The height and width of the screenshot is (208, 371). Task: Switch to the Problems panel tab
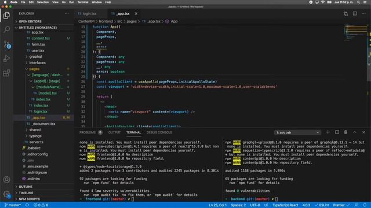[88, 132]
